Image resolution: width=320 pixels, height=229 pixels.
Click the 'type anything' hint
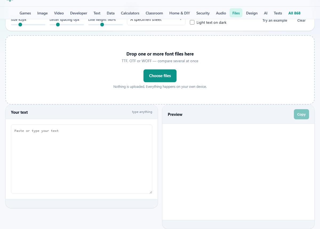142,112
